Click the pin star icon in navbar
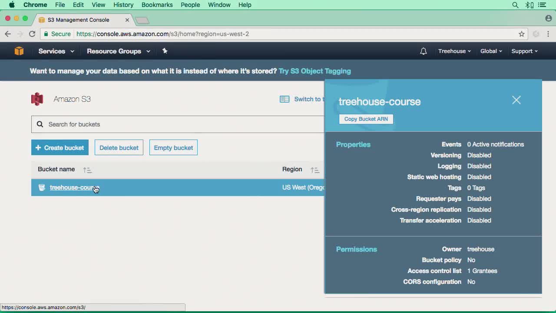The width and height of the screenshot is (556, 313). tap(165, 51)
